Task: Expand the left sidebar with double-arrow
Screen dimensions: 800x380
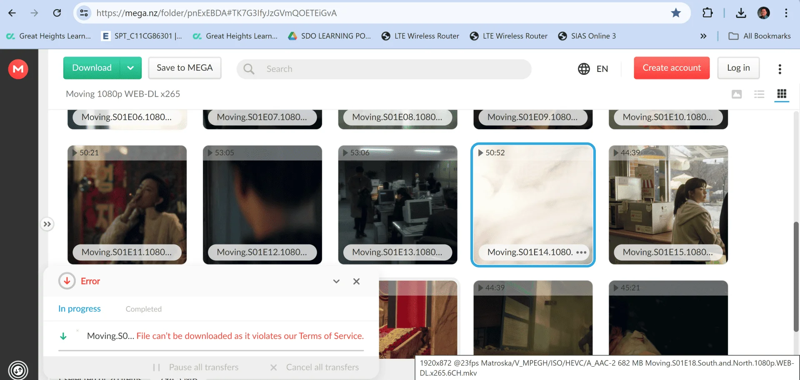Action: coord(47,225)
